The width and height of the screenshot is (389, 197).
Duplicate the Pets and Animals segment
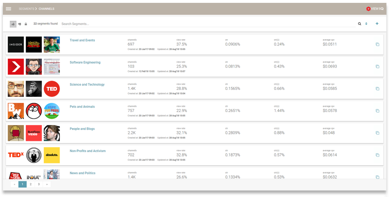377,111
